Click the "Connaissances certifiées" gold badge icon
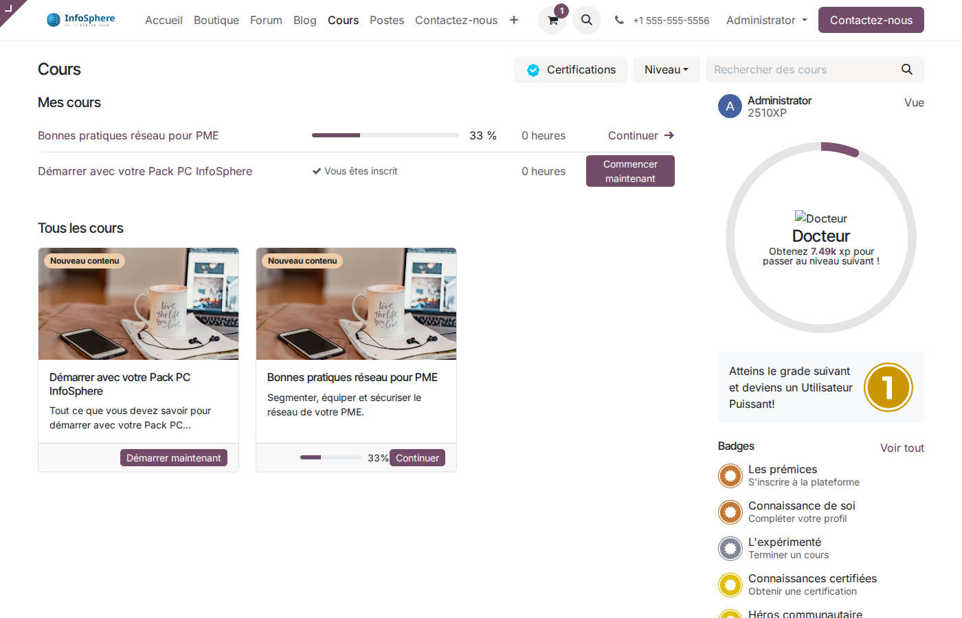Screen dimensions: 962x618 click(730, 585)
